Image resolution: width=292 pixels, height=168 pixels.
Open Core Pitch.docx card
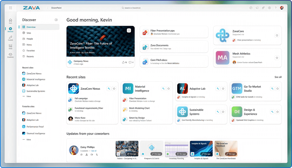(x=174, y=61)
